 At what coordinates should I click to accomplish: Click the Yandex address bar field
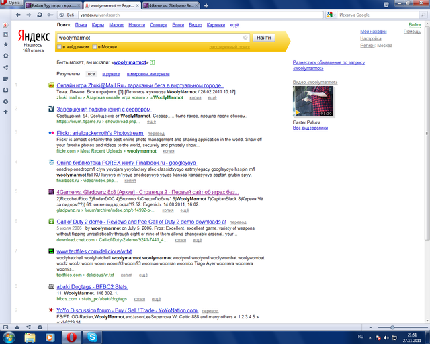(x=200, y=15)
